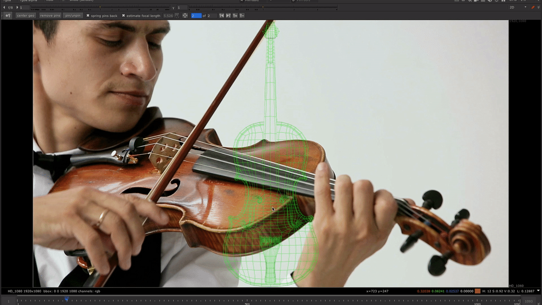Click the add keyframe icon
Image resolution: width=542 pixels, height=305 pixels.
pyautogui.click(x=235, y=16)
